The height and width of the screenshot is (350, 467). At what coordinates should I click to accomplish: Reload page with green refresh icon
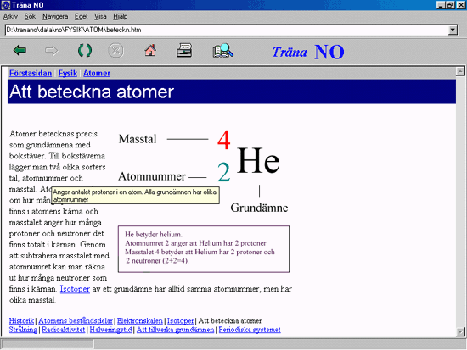85,51
